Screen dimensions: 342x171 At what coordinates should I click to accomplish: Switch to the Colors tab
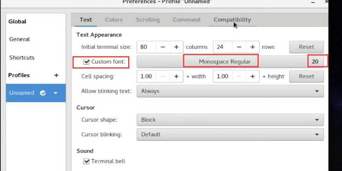[x=114, y=20]
